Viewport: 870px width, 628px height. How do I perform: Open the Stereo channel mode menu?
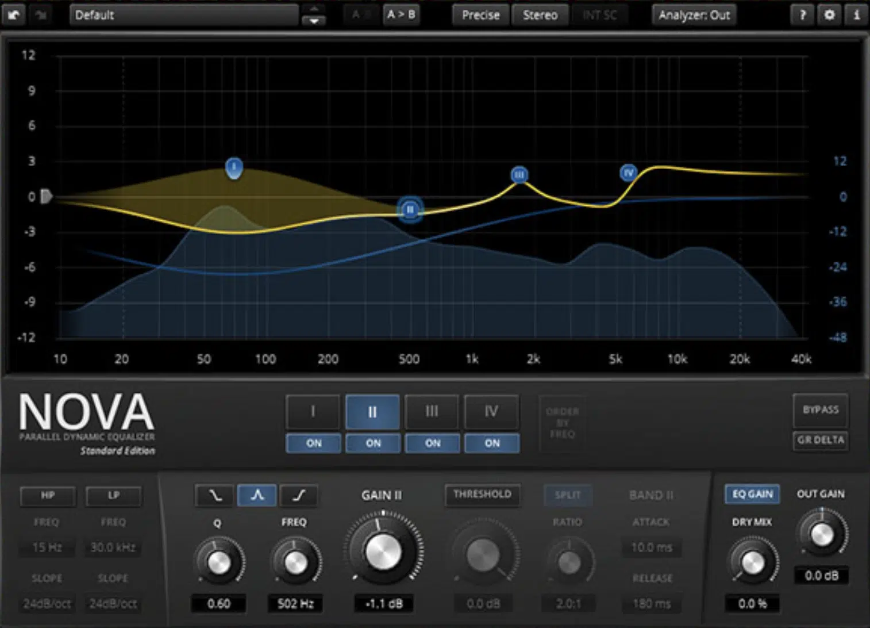[540, 15]
